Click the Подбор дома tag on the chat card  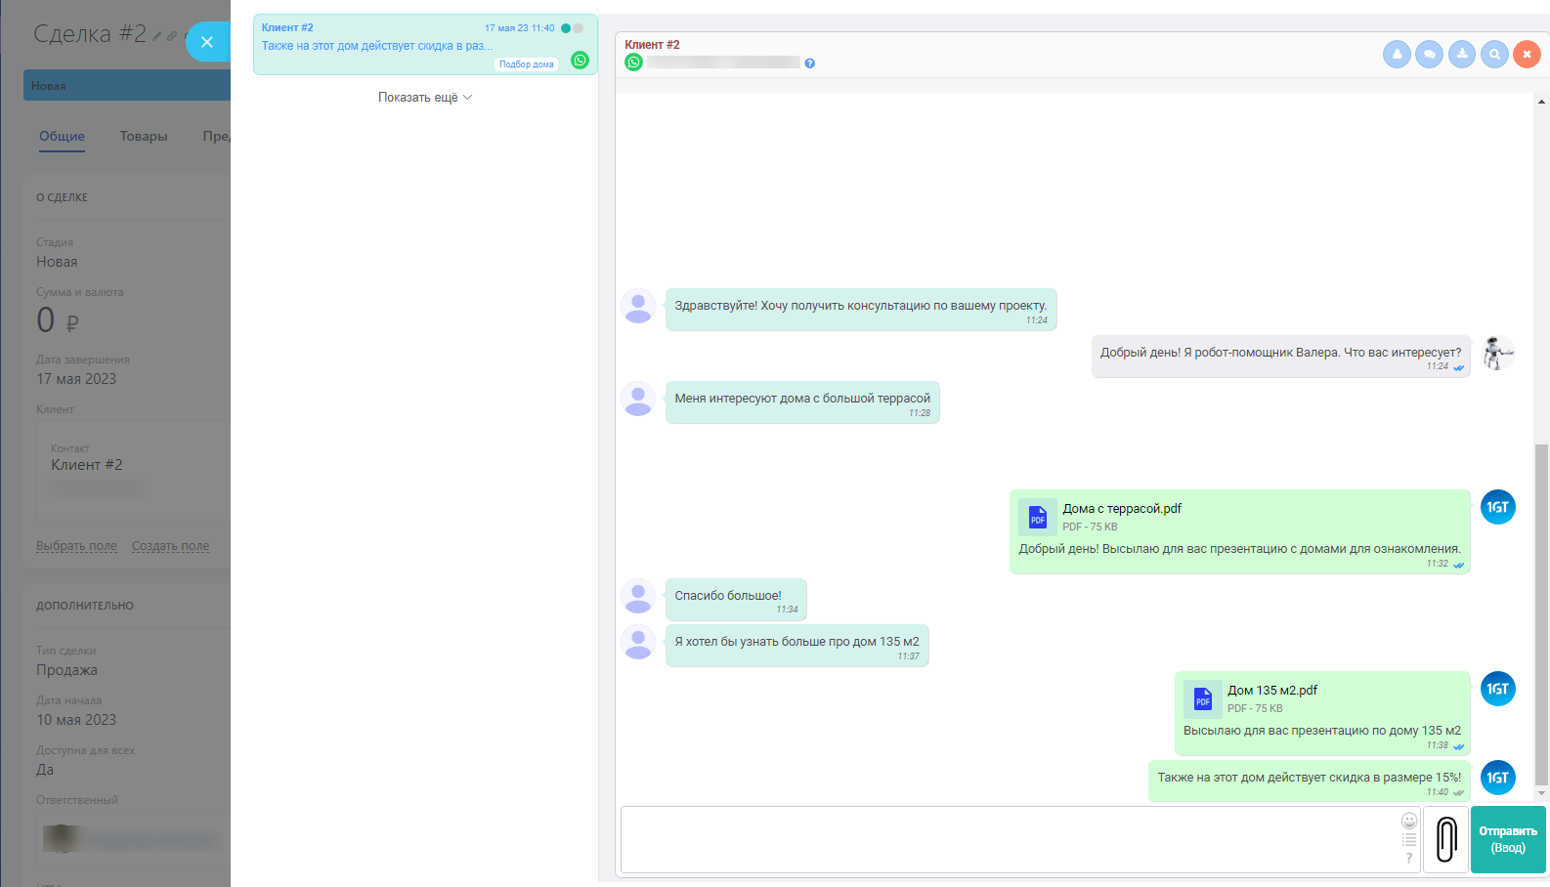pos(526,64)
